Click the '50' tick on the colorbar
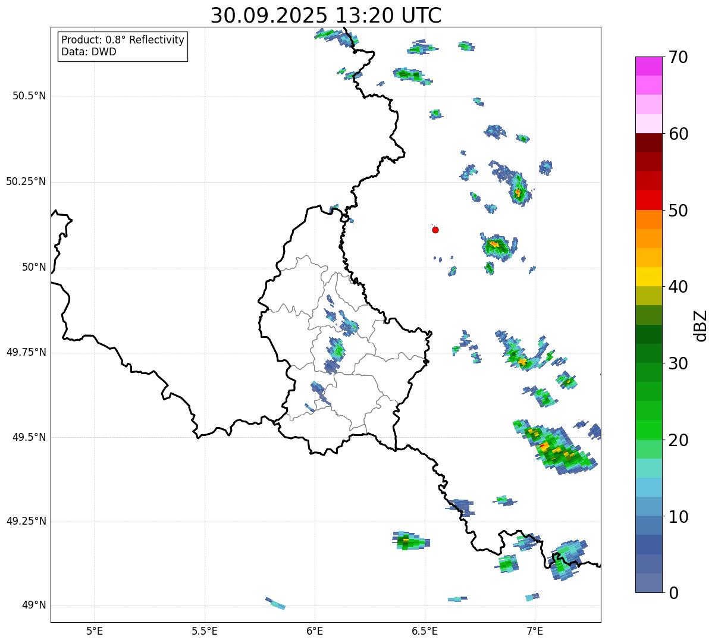715x643 pixels. [678, 211]
